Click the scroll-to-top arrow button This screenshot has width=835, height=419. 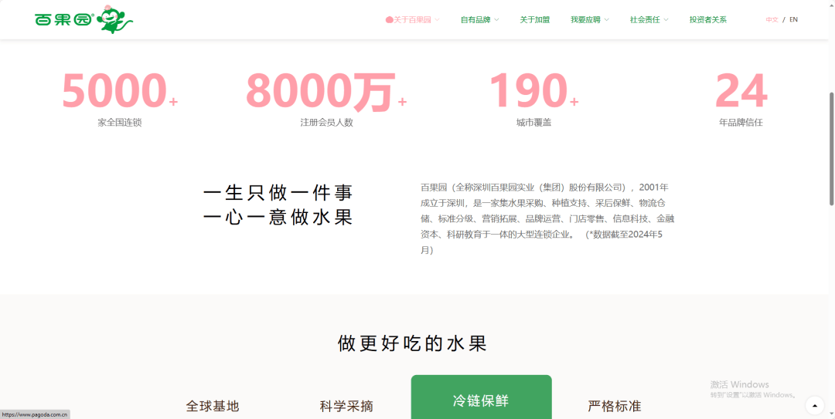(x=814, y=406)
